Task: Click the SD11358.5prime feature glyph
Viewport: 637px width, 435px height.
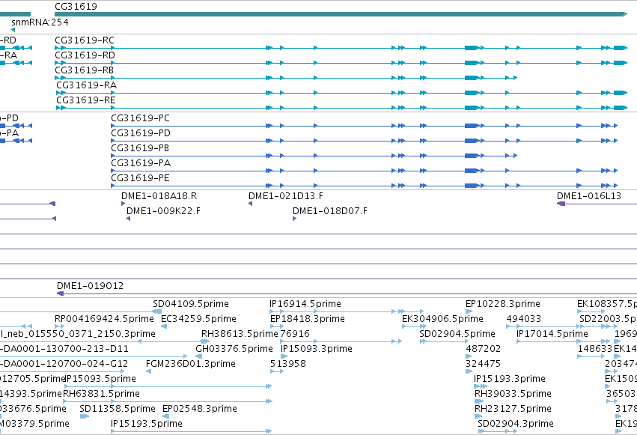Action: click(x=85, y=416)
